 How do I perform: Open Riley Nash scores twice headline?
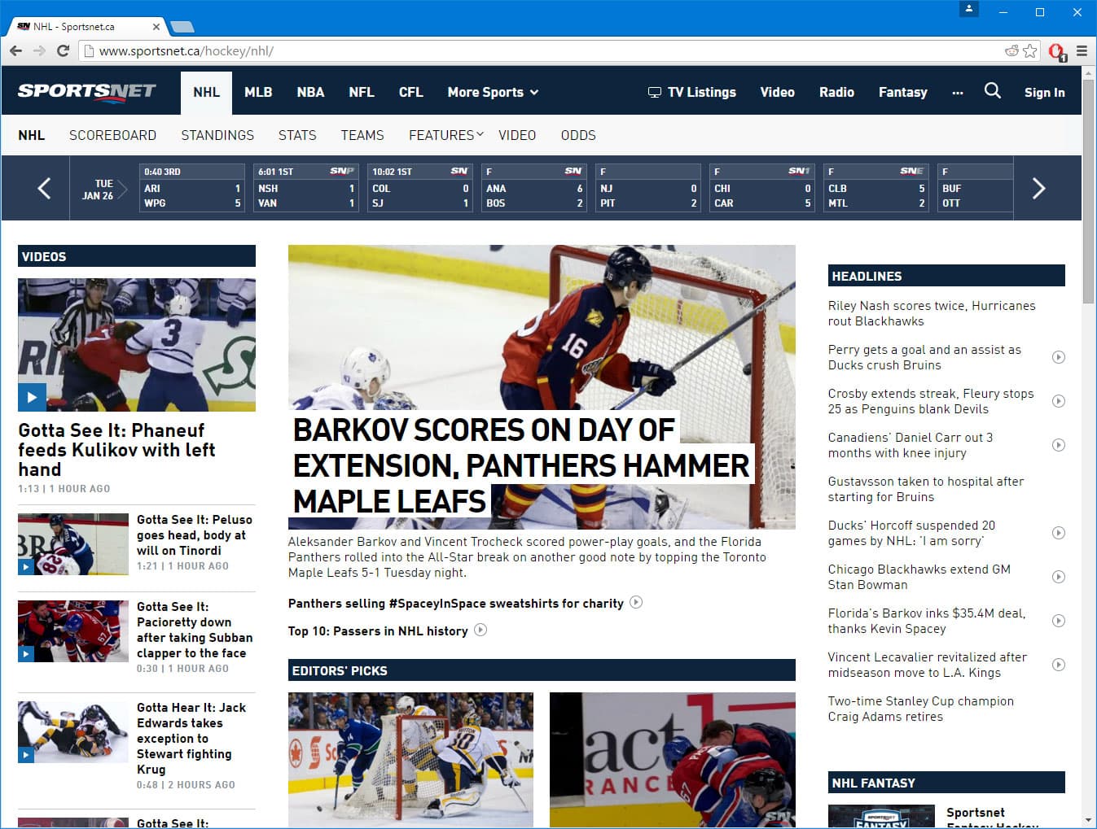coord(932,313)
